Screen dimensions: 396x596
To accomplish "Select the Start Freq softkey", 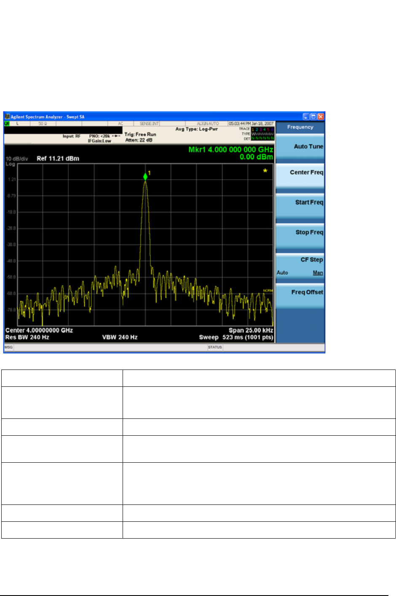I will [300, 205].
